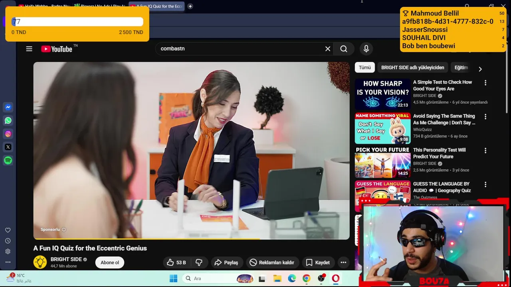This screenshot has width=511, height=287.
Task: Click the yellow ad progress bar
Action: point(147,239)
